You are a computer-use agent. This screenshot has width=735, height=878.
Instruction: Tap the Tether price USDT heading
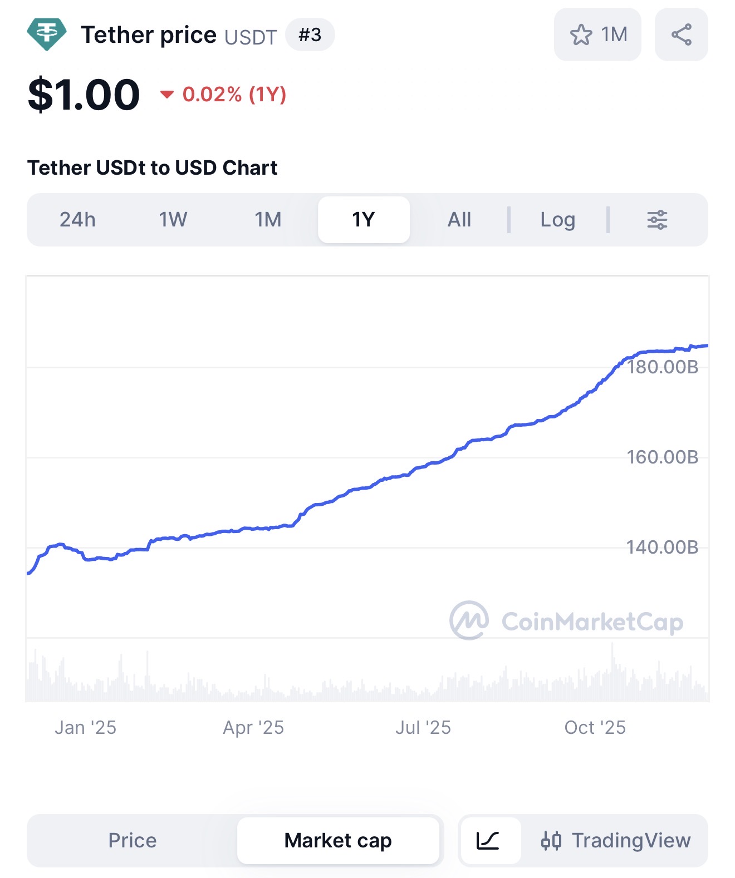(x=178, y=36)
